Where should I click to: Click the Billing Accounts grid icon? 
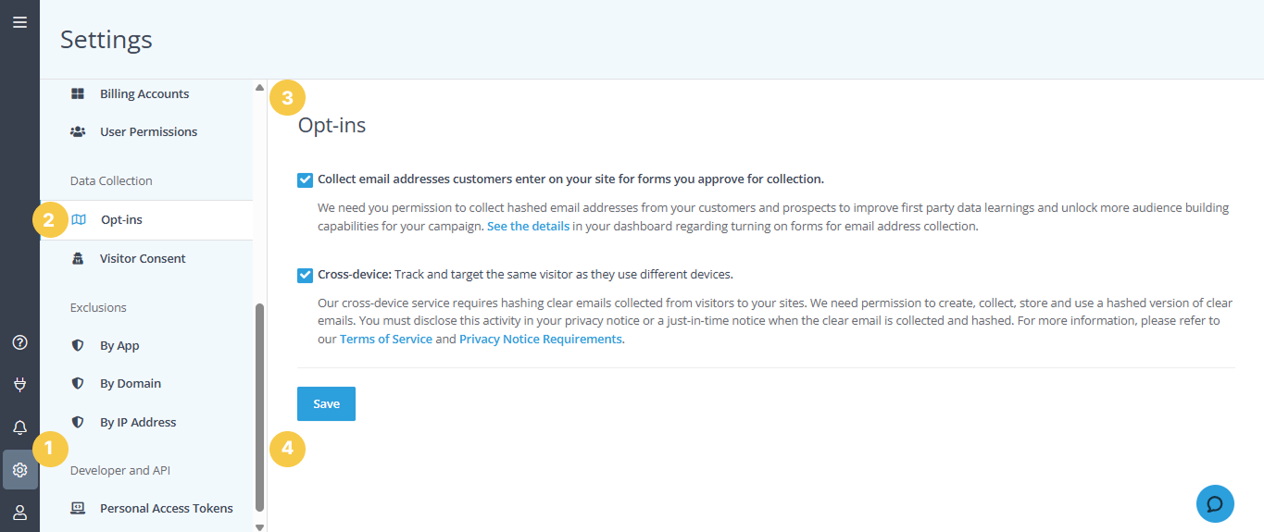(x=78, y=94)
